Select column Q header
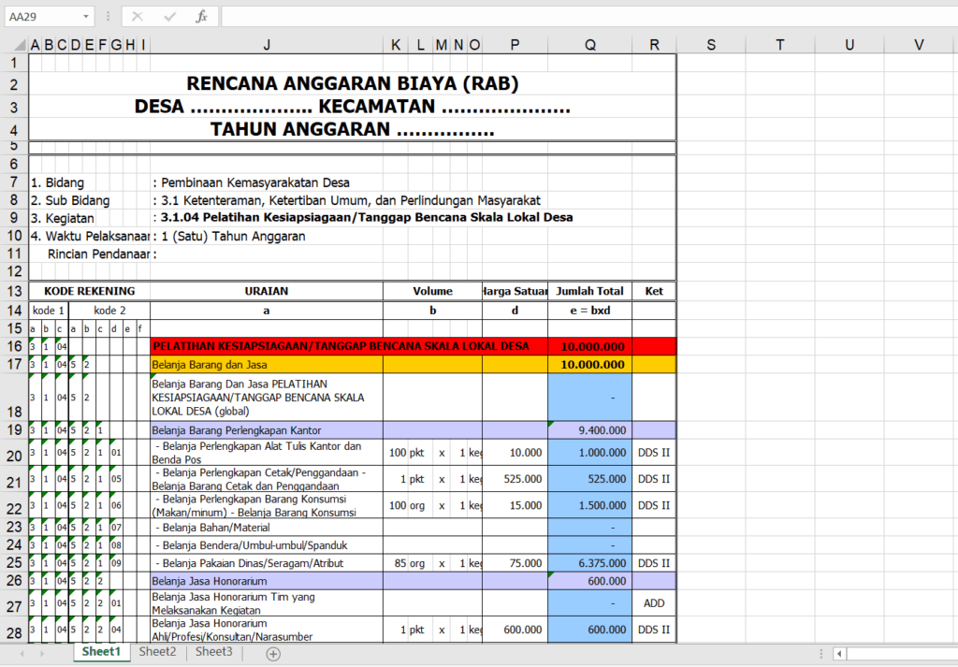 (589, 44)
